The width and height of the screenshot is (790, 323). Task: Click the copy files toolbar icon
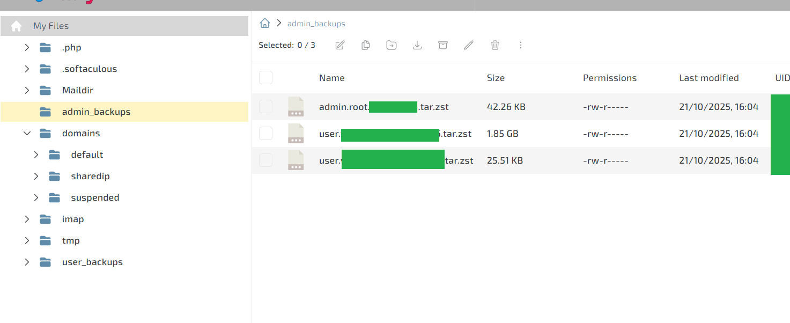pyautogui.click(x=366, y=45)
